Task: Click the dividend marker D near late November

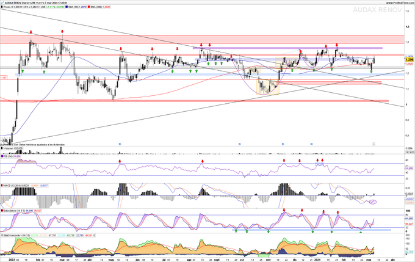Action: (x=283, y=144)
